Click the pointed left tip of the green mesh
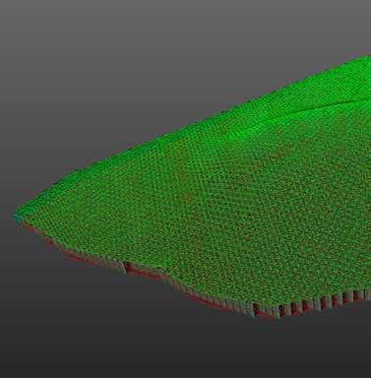371x378 pixels. coord(19,216)
